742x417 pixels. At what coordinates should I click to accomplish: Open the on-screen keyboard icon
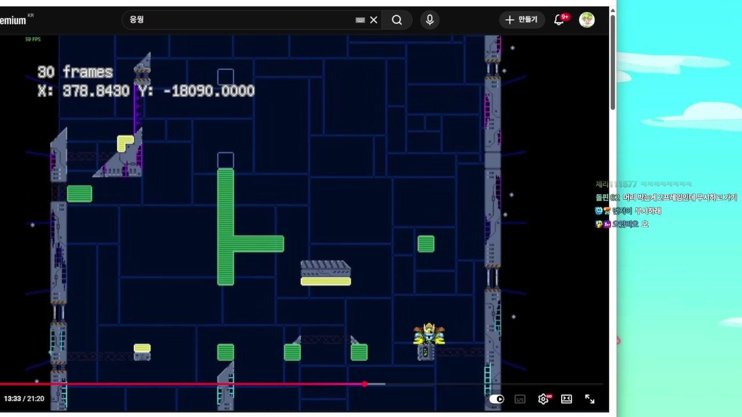coord(360,20)
